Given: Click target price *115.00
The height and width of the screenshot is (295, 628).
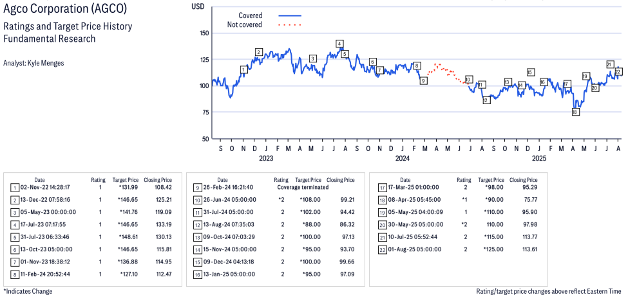Looking at the screenshot, I should (493, 237).
